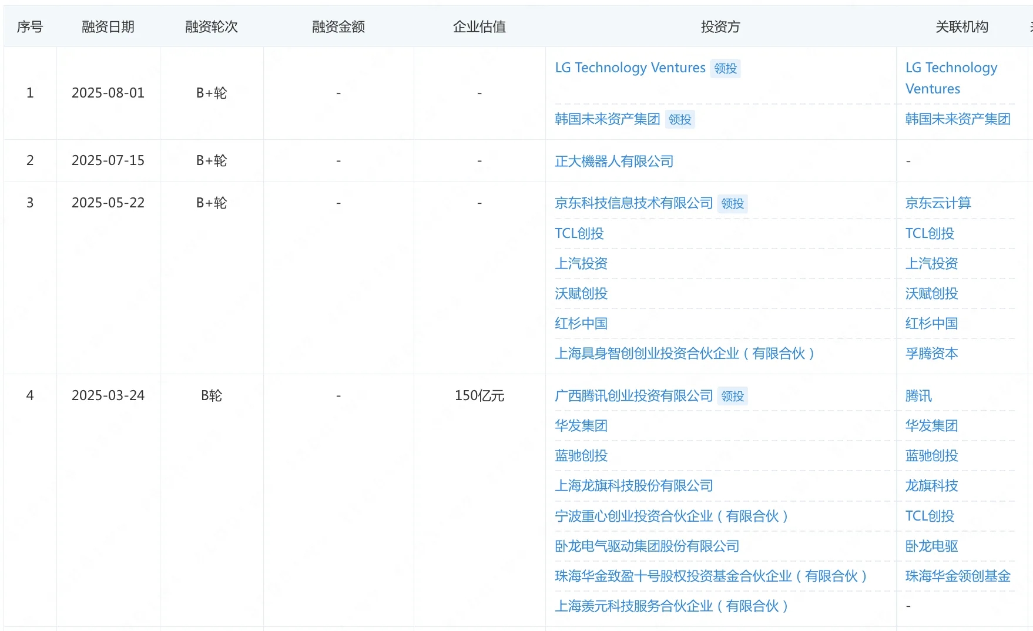Image resolution: width=1033 pixels, height=631 pixels.
Task: Open 红杉中国 in 关联机构 column
Action: 932,323
